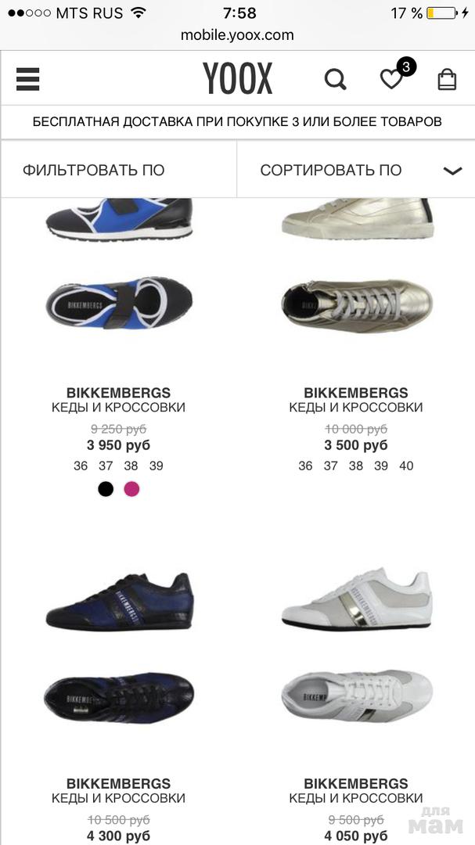Open the free delivery banner
The height and width of the screenshot is (845, 475).
coord(237,122)
